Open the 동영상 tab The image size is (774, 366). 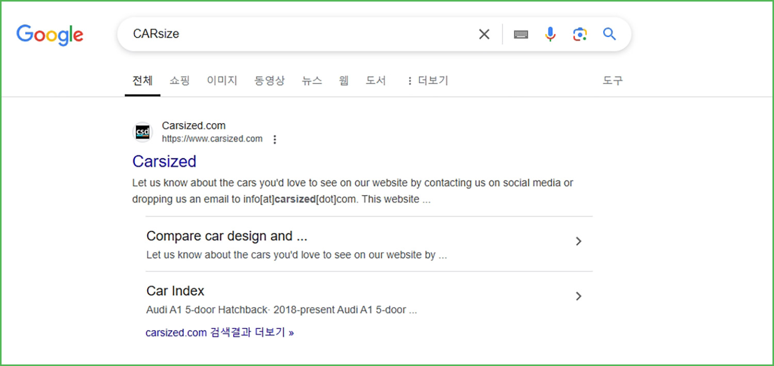point(269,80)
